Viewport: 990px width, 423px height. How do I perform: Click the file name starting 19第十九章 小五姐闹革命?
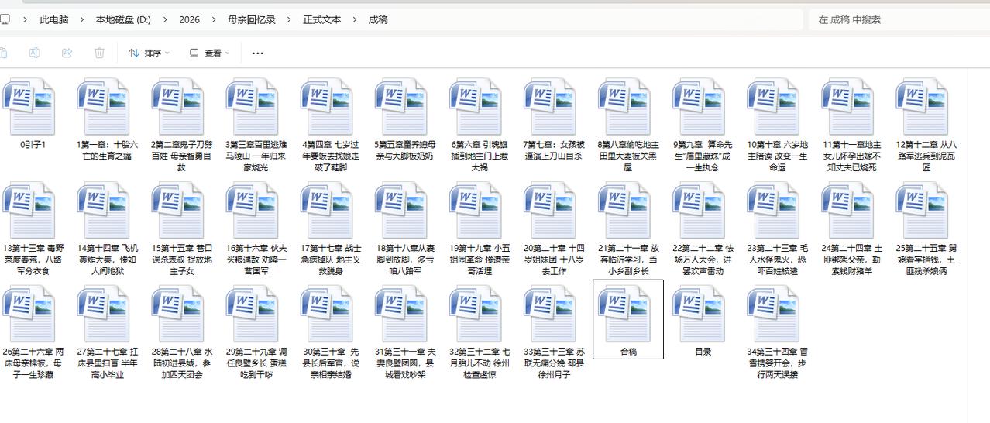point(480,260)
